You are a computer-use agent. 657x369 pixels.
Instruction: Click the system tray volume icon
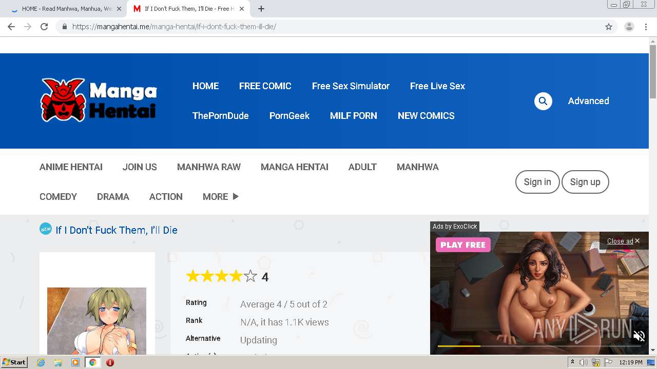(584, 362)
